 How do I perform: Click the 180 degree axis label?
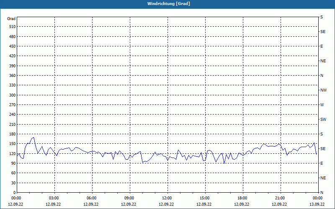pos(13,134)
